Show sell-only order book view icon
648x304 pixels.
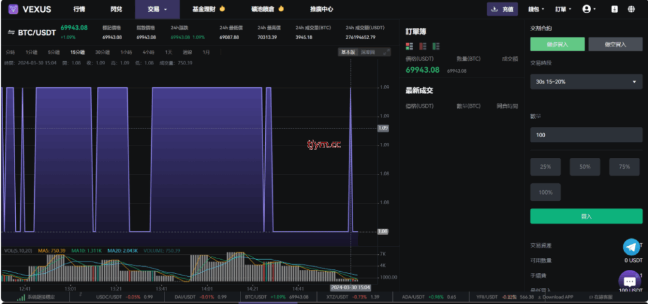(x=423, y=46)
